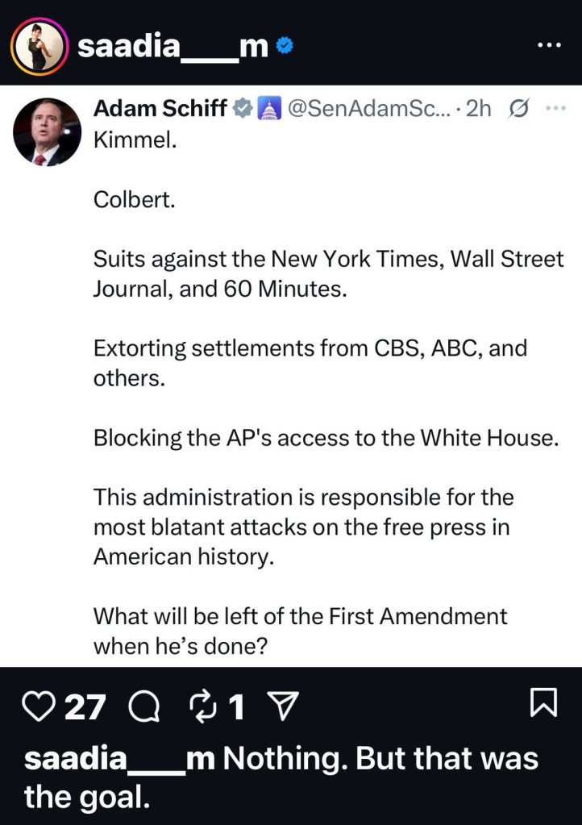Open saadia____m's story from the profile picture
Image resolution: width=582 pixels, height=825 pixels.
point(37,46)
